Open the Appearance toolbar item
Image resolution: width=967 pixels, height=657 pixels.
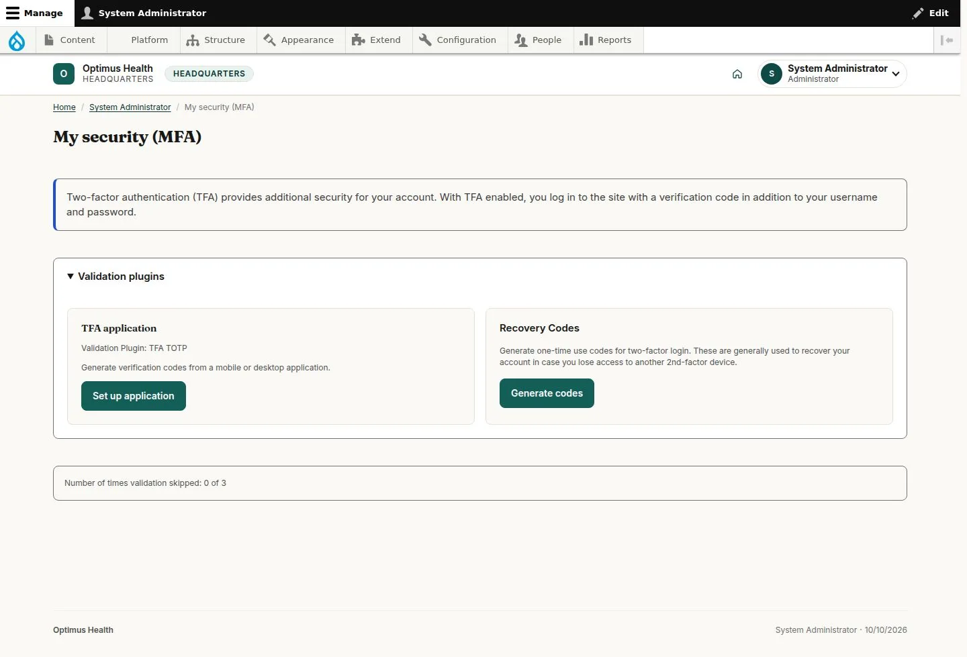(x=299, y=40)
